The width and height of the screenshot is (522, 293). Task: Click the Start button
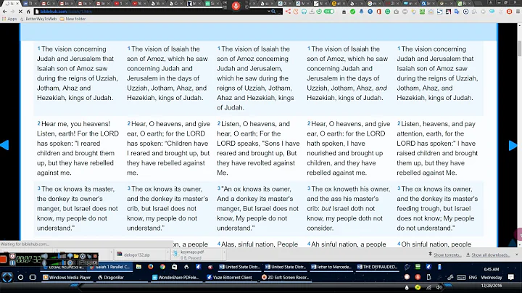click(7, 277)
